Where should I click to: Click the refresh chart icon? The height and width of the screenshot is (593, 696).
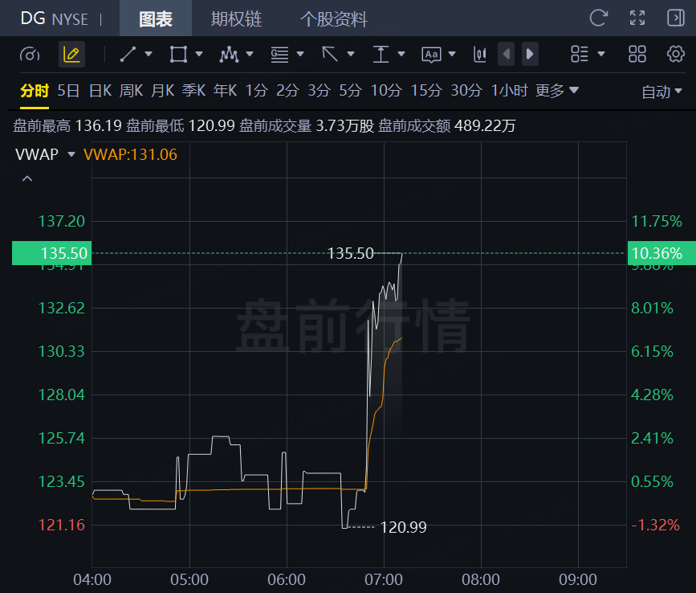[598, 18]
